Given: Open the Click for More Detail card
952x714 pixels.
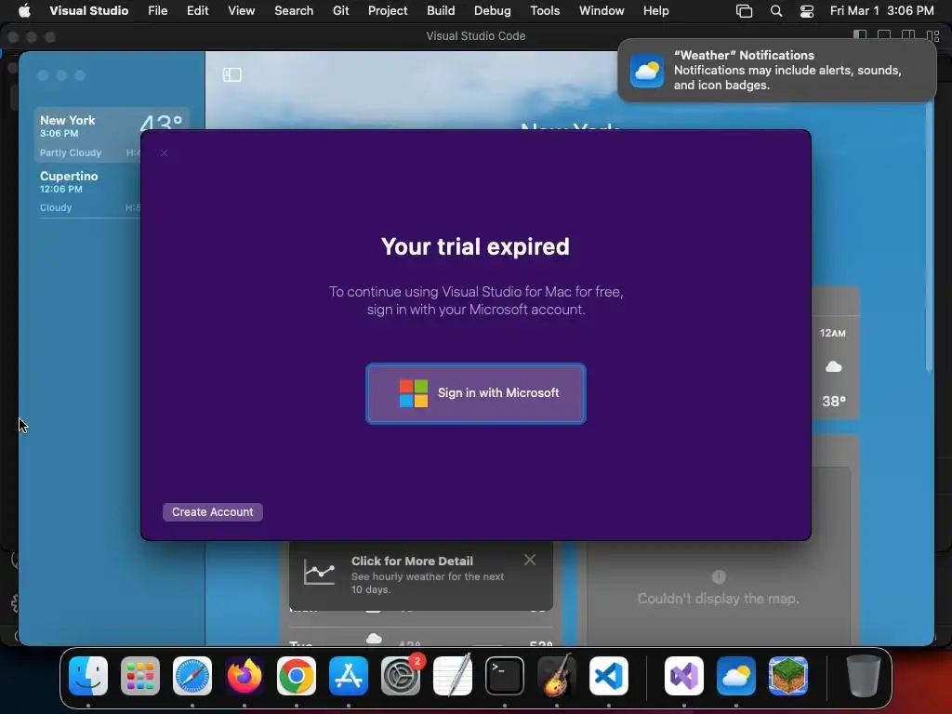Looking at the screenshot, I should click(421, 575).
